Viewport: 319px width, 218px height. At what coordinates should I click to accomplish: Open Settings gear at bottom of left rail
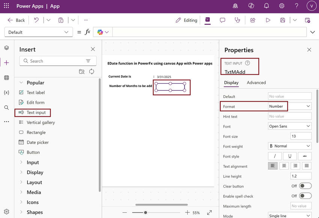point(6,212)
